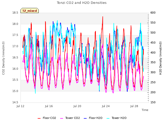
Task: Click the 350 H2O axis value
Action: pos(153,63)
